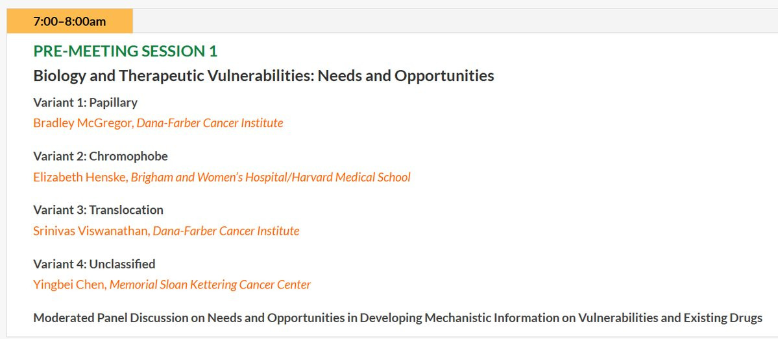Click the Variant 4: Unclassified label
778x339 pixels.
coord(94,264)
